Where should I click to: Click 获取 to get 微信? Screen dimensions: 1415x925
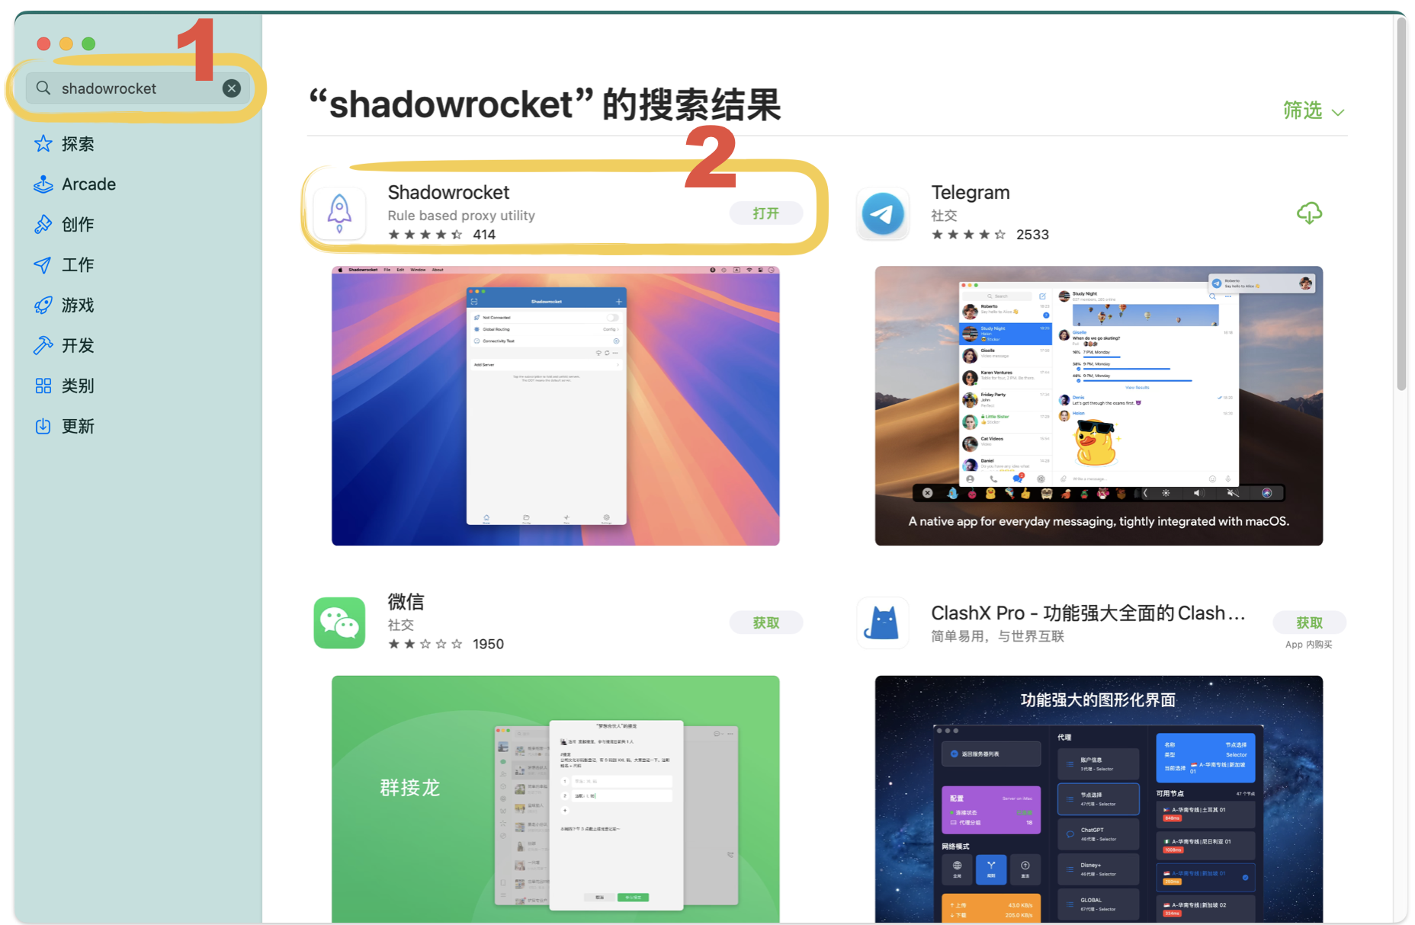[x=766, y=623]
